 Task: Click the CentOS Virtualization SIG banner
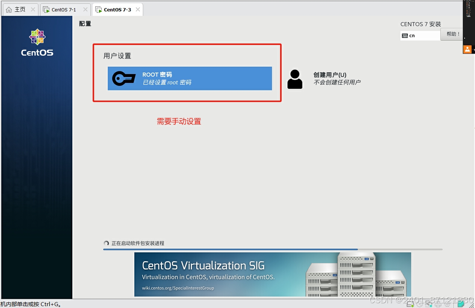pos(272,274)
